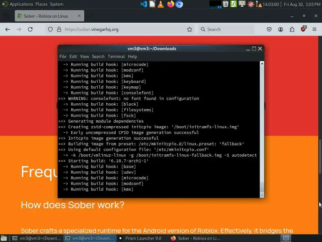Open the Terminal menu in terminal
The height and width of the screenshot is (242, 322).
click(x=116, y=56)
